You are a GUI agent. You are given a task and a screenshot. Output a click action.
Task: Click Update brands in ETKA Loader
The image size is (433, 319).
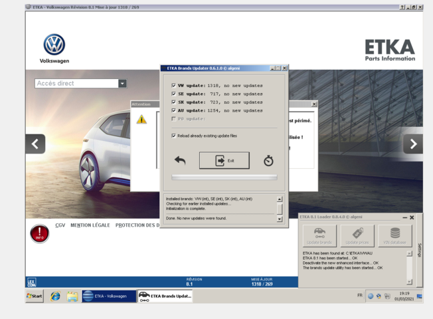[x=319, y=236]
